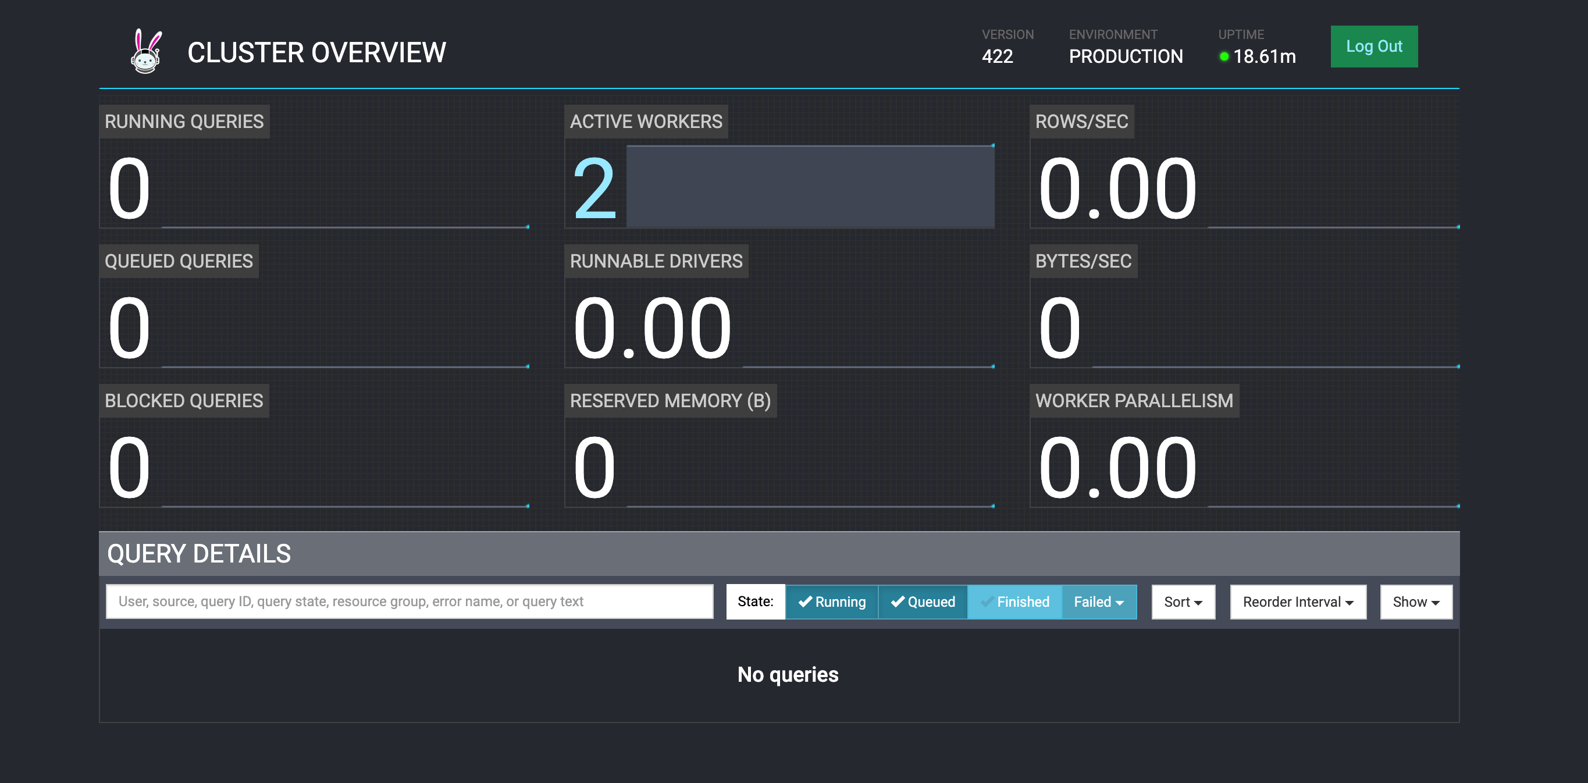
Task: Click the No queries message area
Action: point(788,674)
